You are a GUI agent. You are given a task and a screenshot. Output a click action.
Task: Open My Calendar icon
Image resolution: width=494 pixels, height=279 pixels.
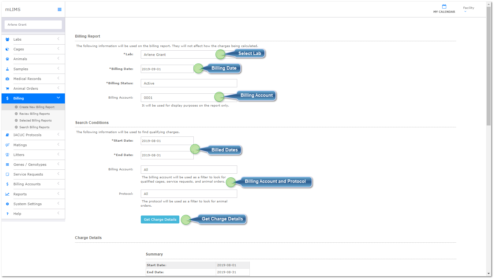444,6
